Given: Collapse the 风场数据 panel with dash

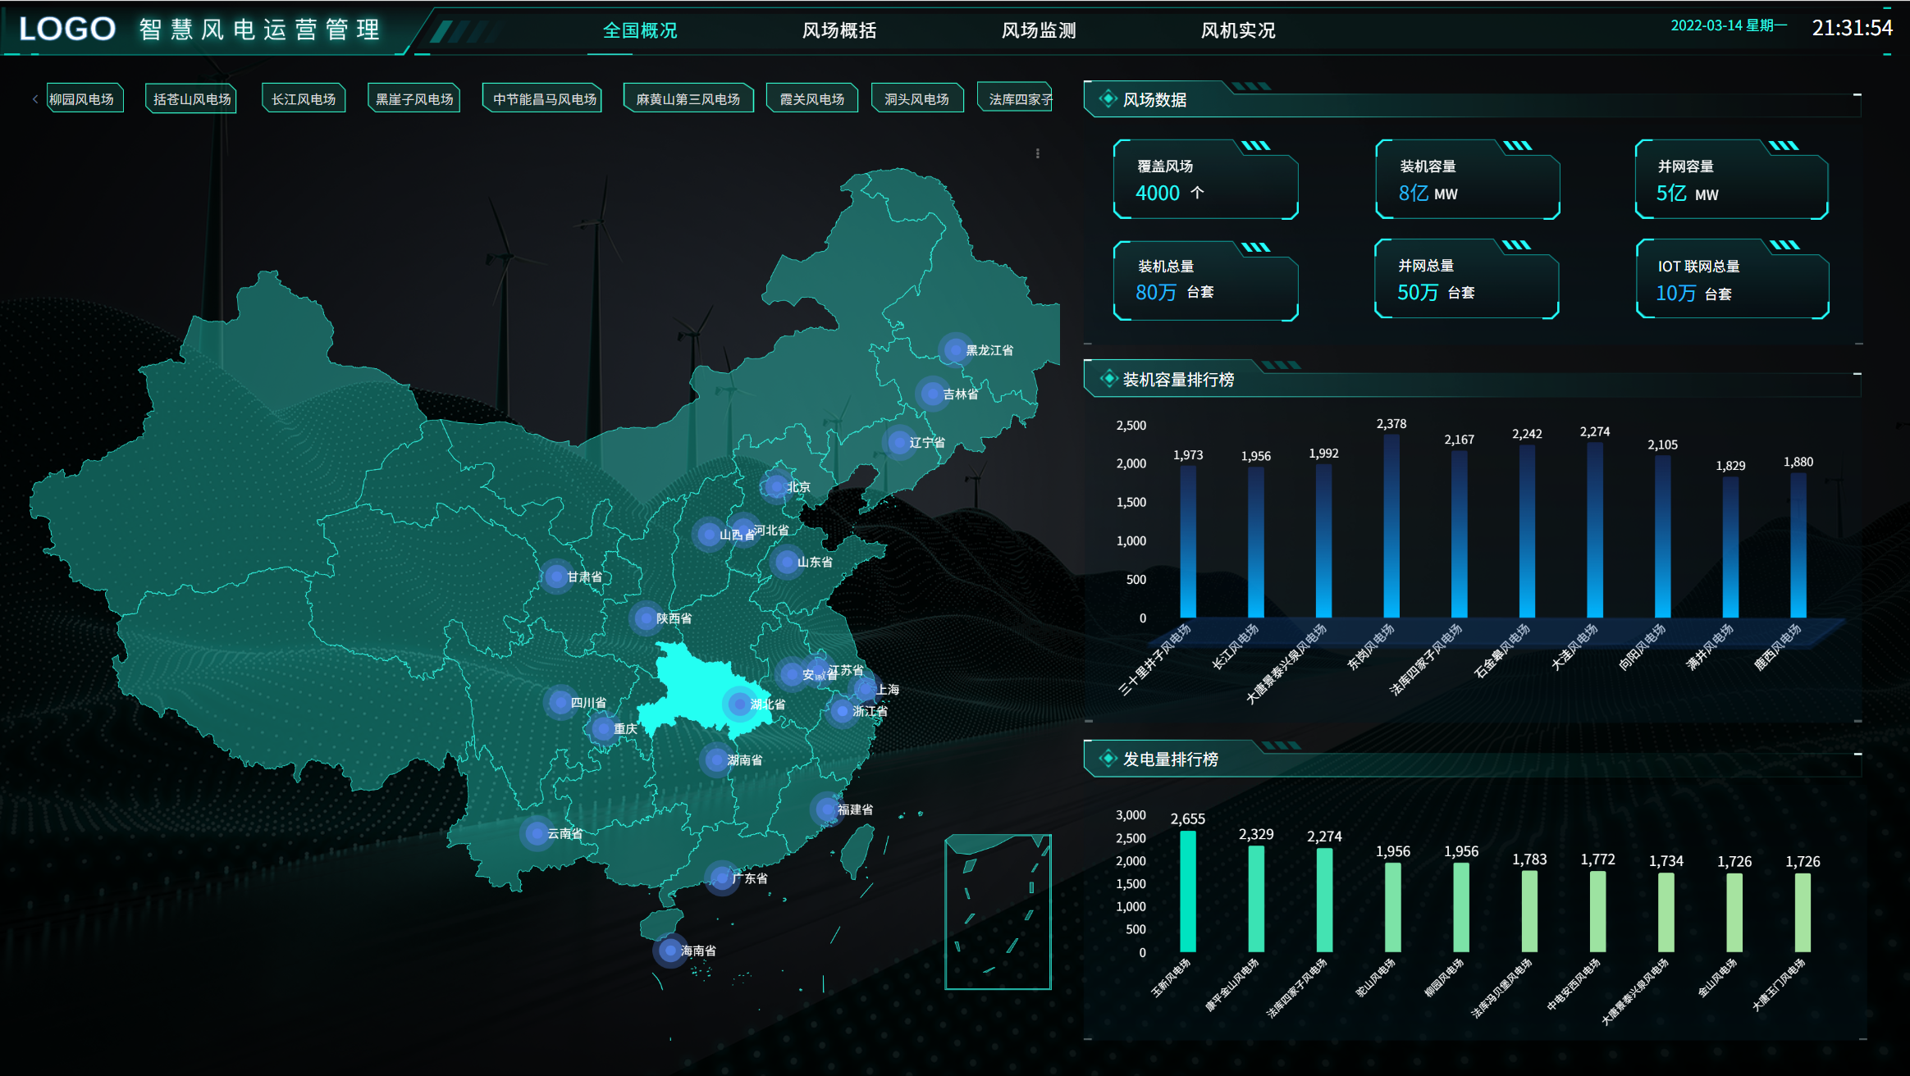Looking at the screenshot, I should [1857, 95].
